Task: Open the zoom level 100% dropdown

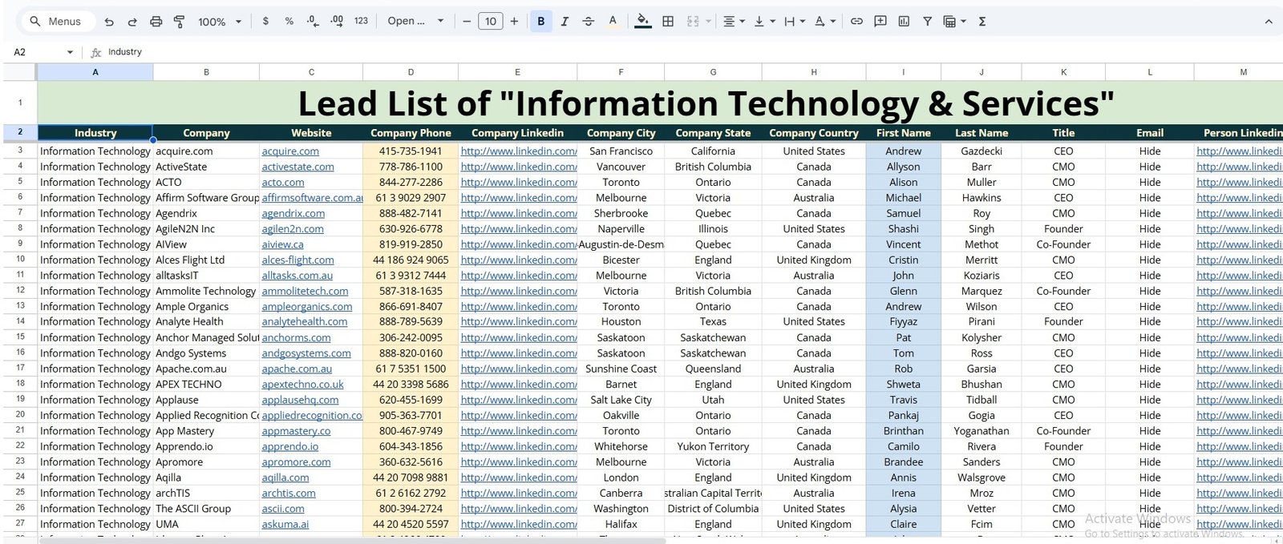Action: point(220,22)
